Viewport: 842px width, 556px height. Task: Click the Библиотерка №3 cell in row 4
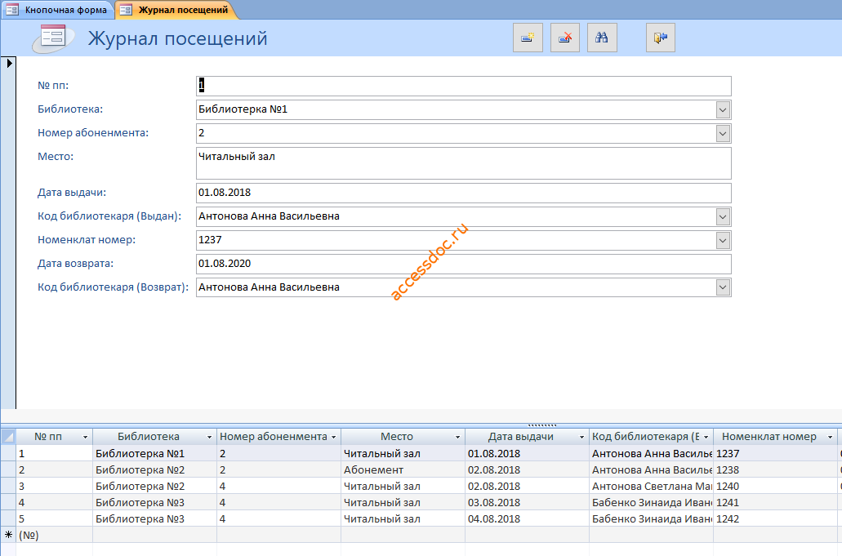pyautogui.click(x=154, y=503)
